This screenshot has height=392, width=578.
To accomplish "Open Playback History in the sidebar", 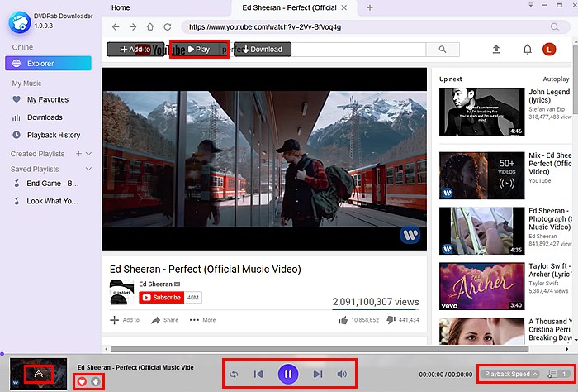I will [x=54, y=135].
